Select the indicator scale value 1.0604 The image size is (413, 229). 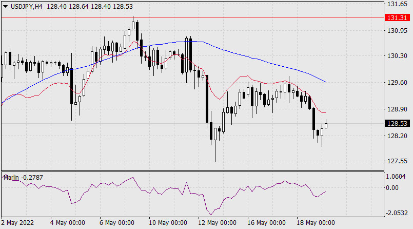click(396, 177)
